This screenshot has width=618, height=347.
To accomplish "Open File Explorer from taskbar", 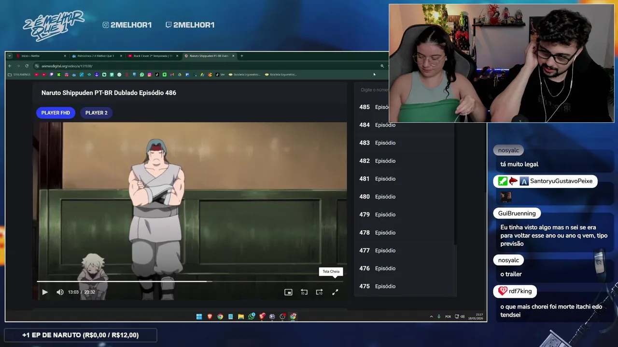I will click(x=241, y=317).
